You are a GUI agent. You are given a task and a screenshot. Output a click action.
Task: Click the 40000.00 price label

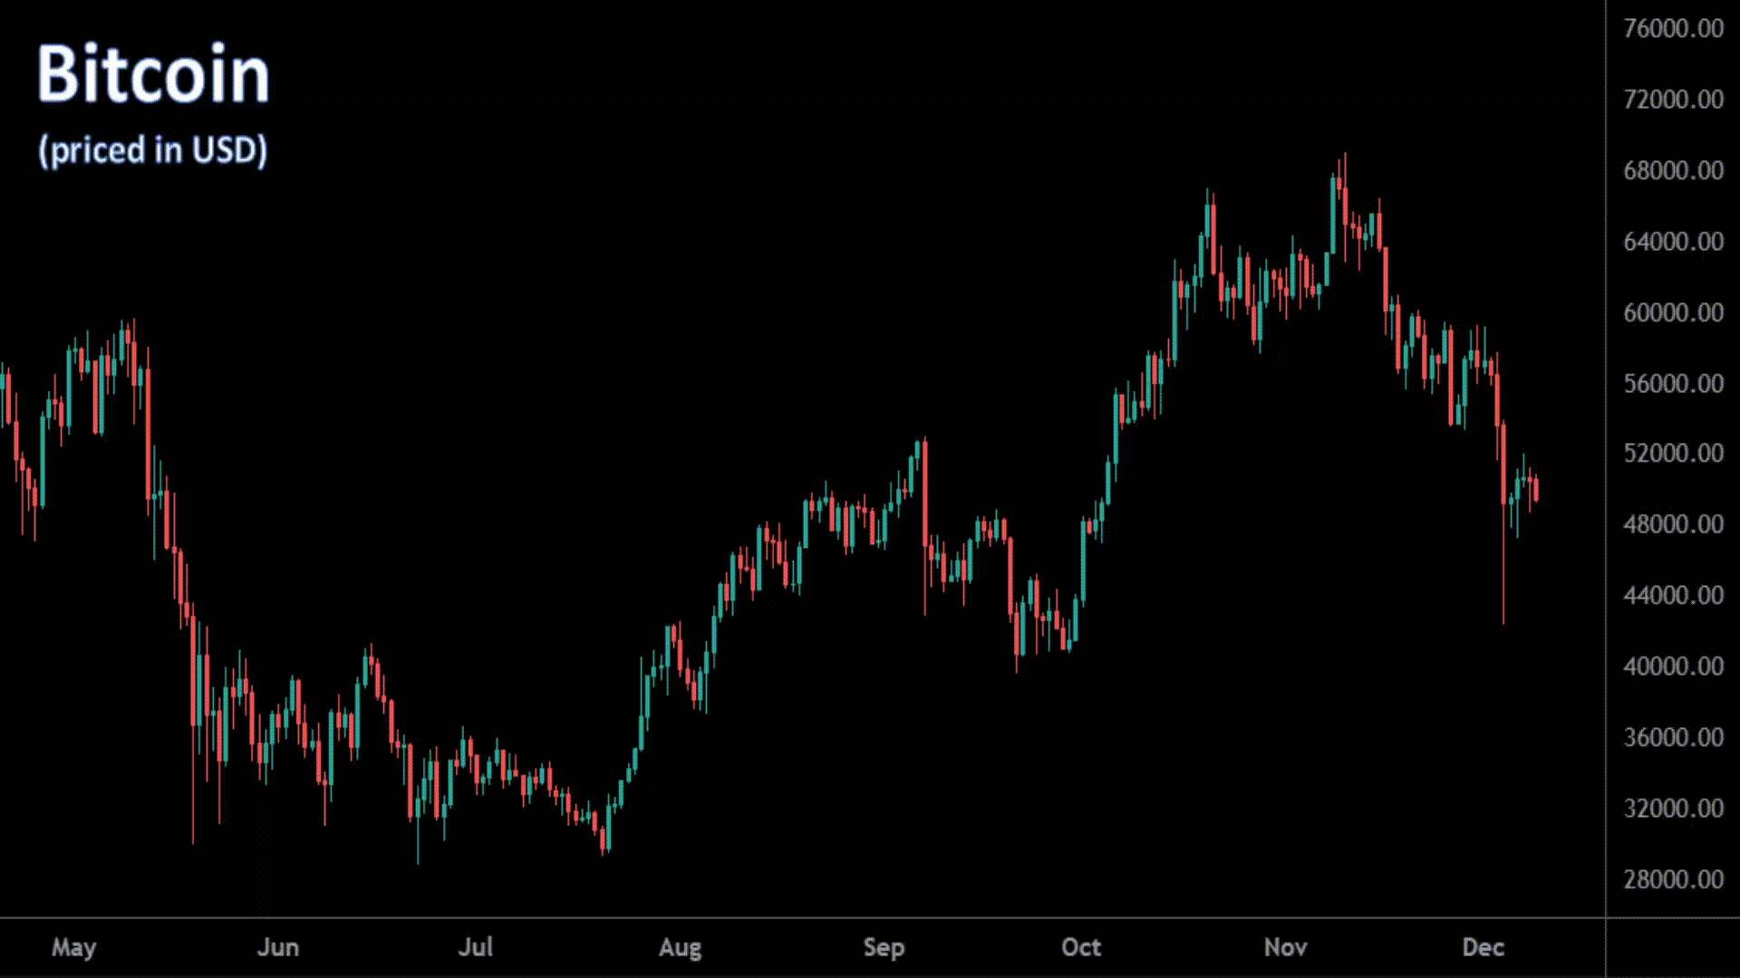1673,666
